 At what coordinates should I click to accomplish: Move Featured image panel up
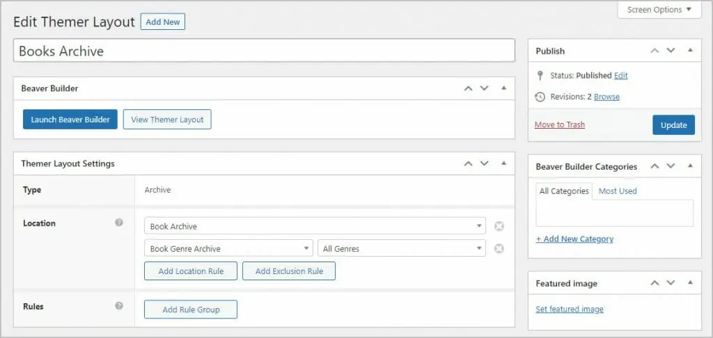coord(655,283)
